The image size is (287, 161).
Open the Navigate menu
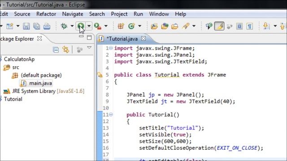[x=73, y=14]
